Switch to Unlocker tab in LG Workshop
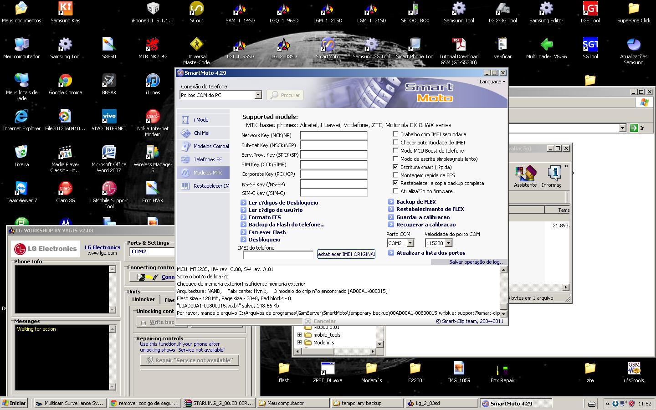 coord(143,300)
